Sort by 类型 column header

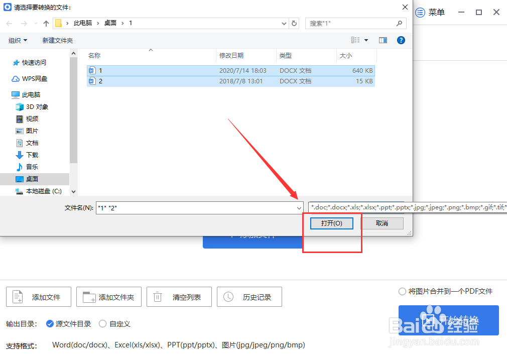tap(307, 56)
